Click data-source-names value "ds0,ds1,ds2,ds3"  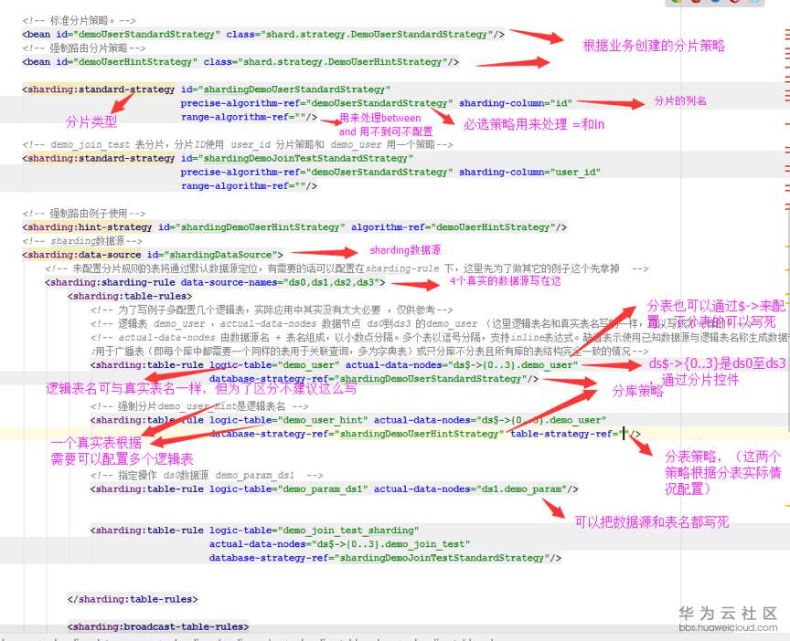332,282
